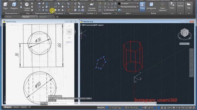Toggle МОДЕЛЬ space button in status bar

101,107
